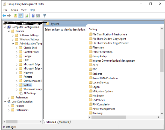Select Internet Communication Management entry
Image resolution: width=165 pixels, height=130 pixels.
coord(114,61)
